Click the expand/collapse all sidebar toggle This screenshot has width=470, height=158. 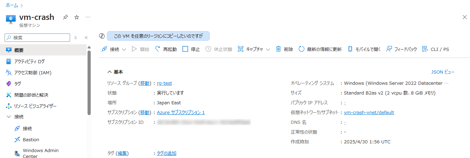[x=75, y=38]
